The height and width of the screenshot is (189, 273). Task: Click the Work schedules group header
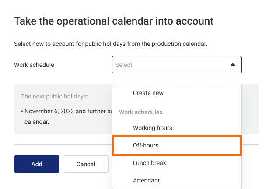pos(141,112)
